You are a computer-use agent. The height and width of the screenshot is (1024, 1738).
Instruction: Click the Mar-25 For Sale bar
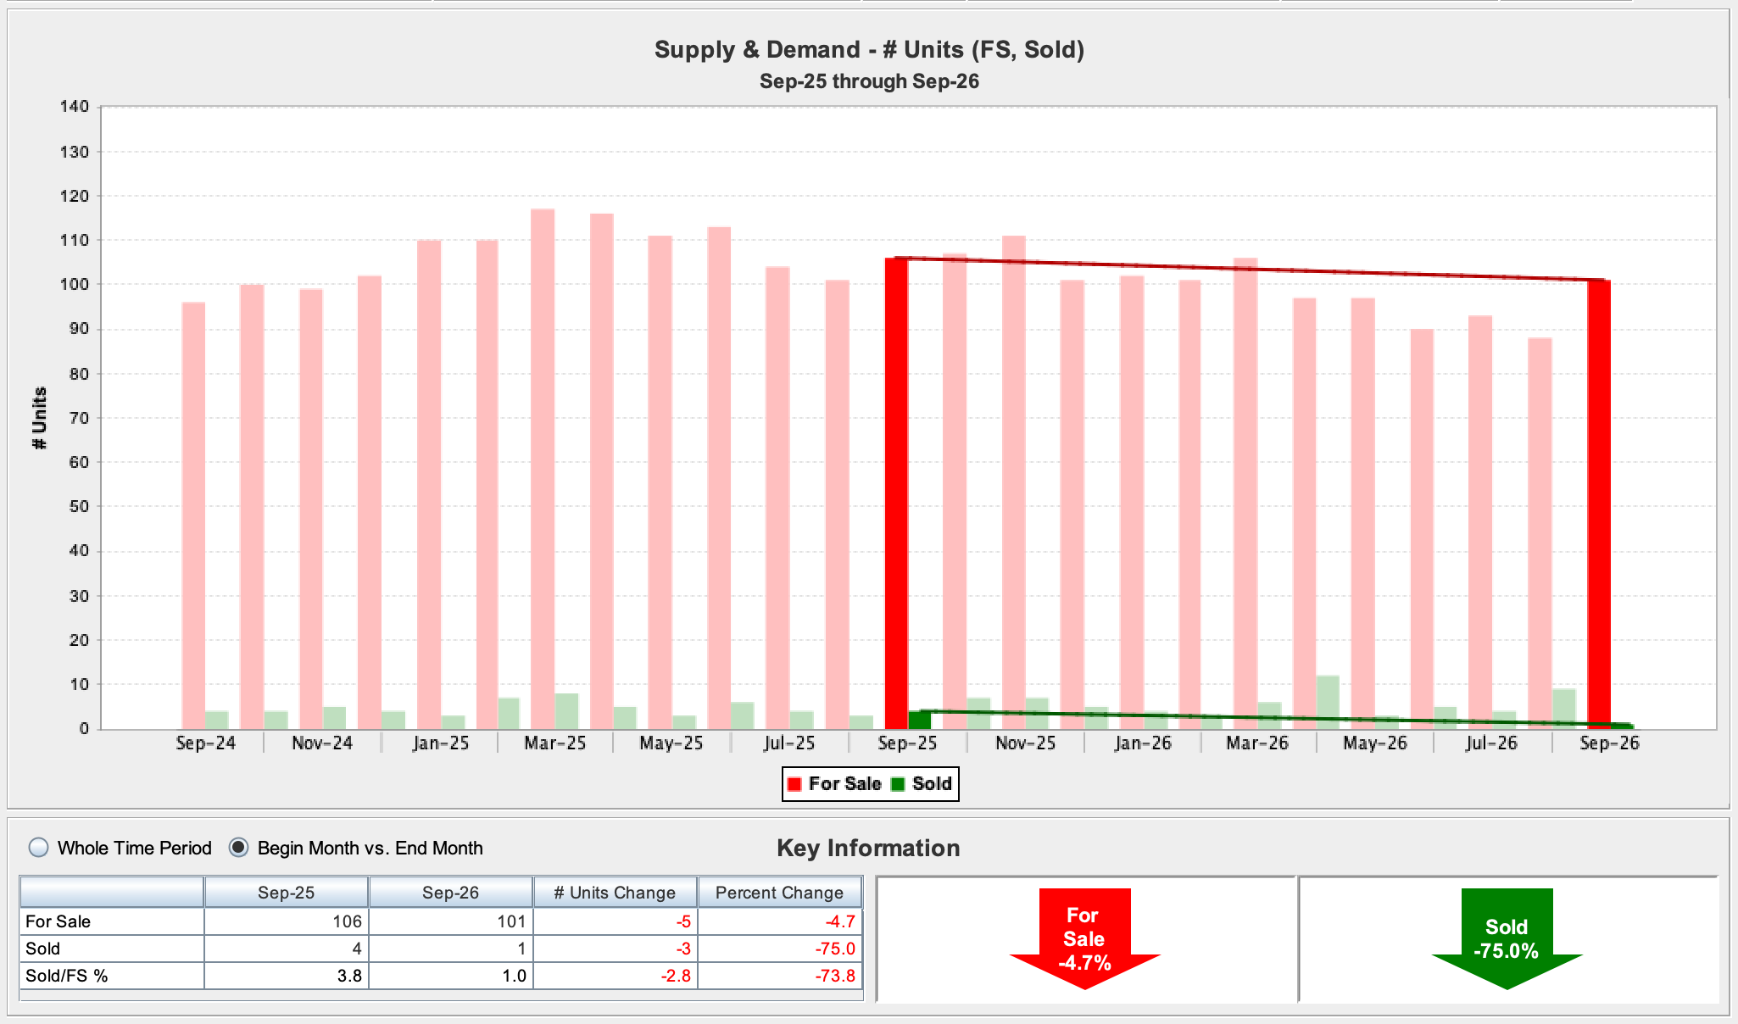coord(543,469)
